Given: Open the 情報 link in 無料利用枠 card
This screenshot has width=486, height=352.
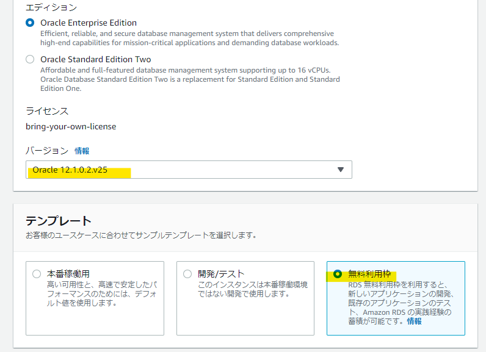Looking at the screenshot, I should [x=414, y=321].
